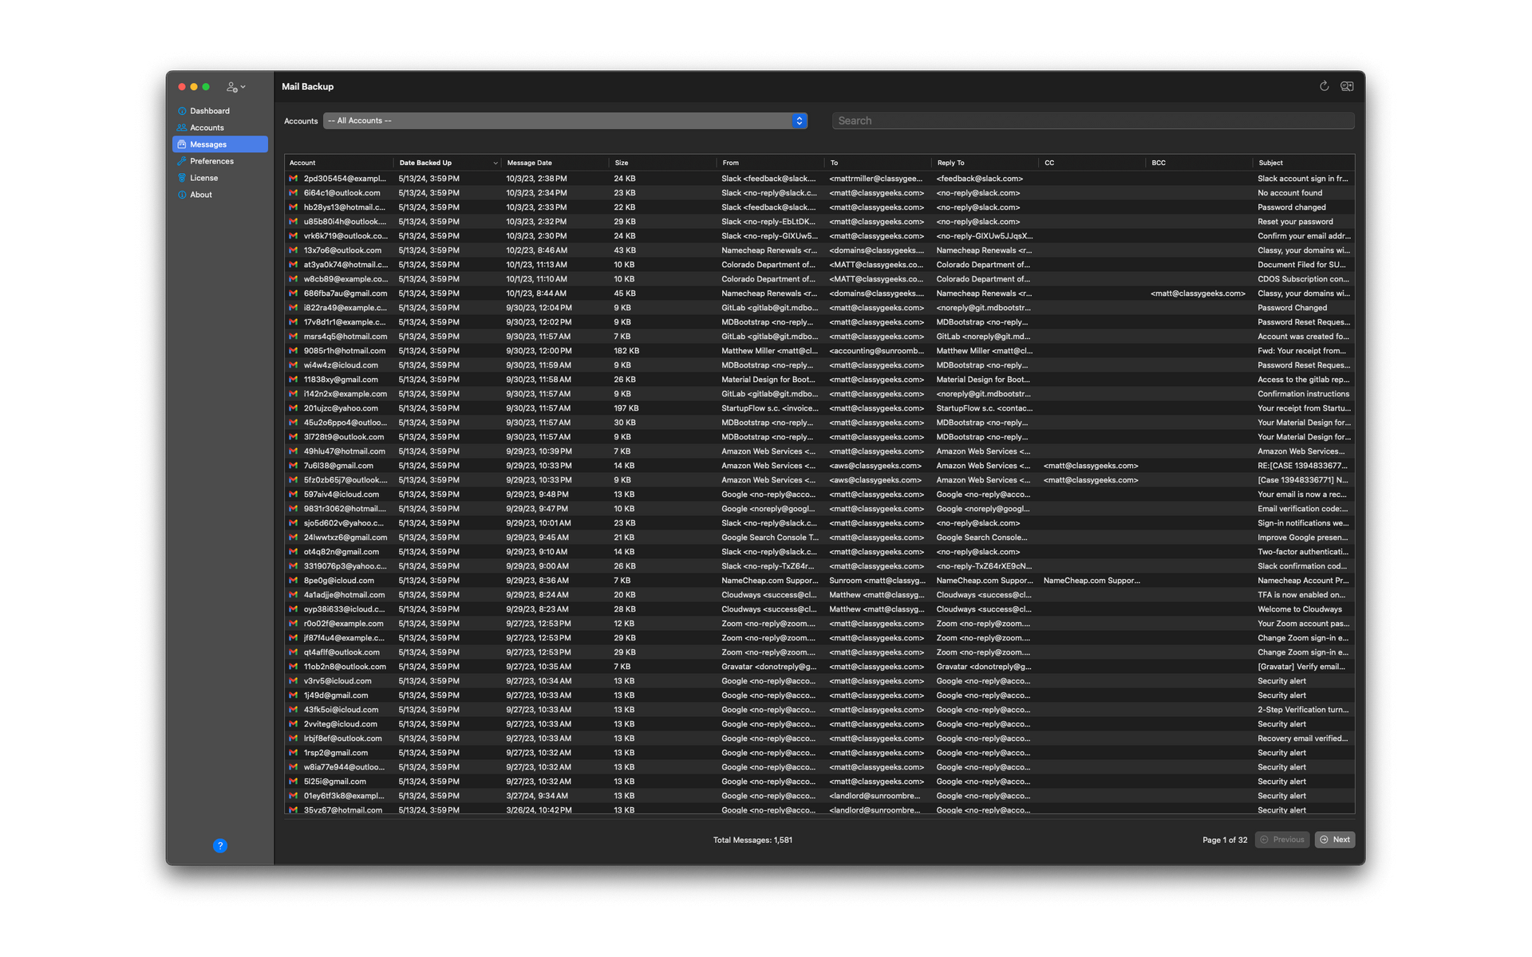This screenshot has height=957, width=1532.
Task: Click the add account icon above the sidebar
Action: 232,86
